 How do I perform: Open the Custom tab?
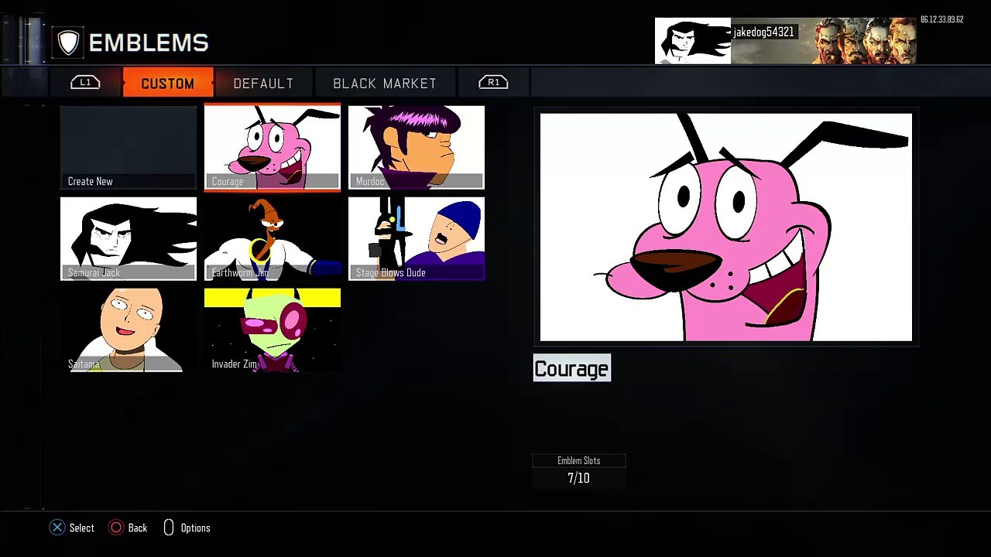(167, 83)
